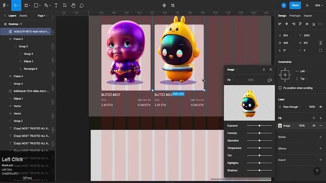Click the Align bottom icon
This screenshot has width=326, height=183.
pyautogui.click(x=314, y=24)
